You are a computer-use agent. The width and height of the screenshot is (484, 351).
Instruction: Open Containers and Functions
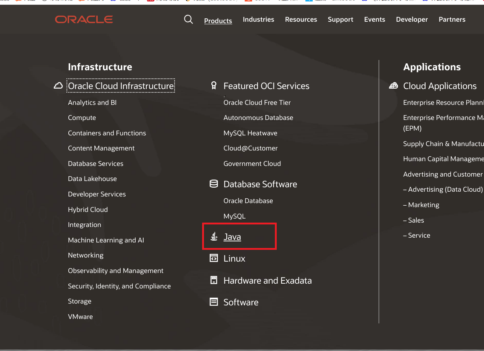tap(107, 133)
